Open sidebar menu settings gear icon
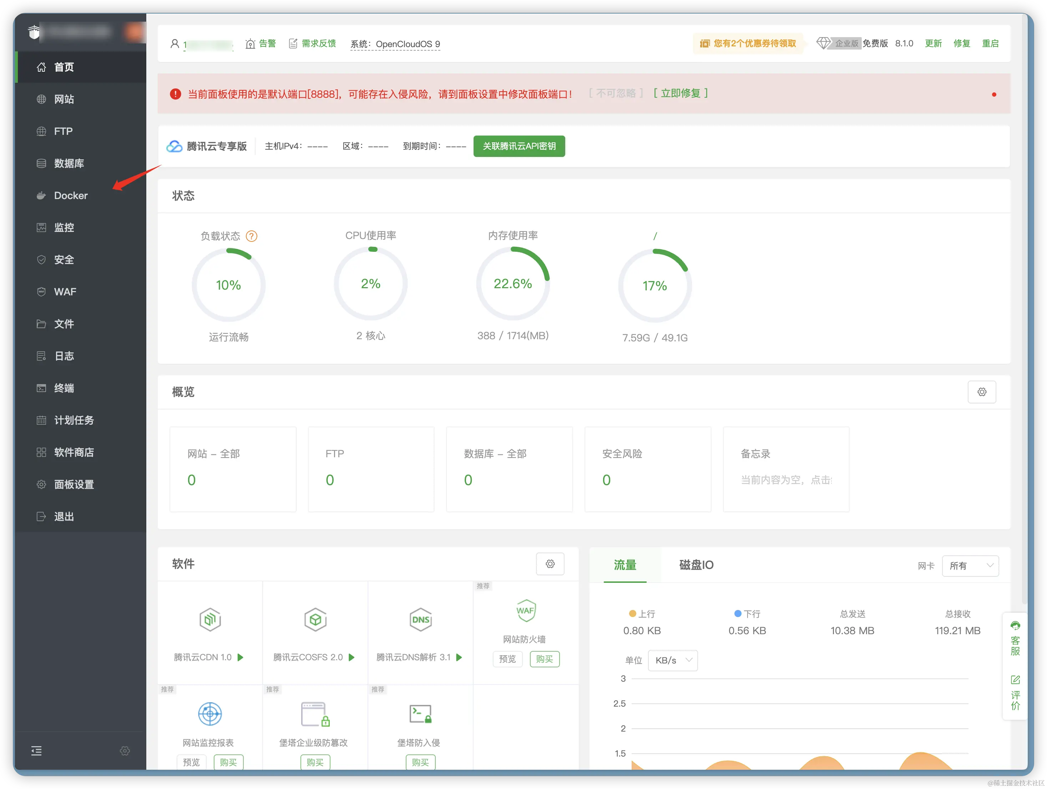This screenshot has height=789, width=1047. [x=125, y=751]
